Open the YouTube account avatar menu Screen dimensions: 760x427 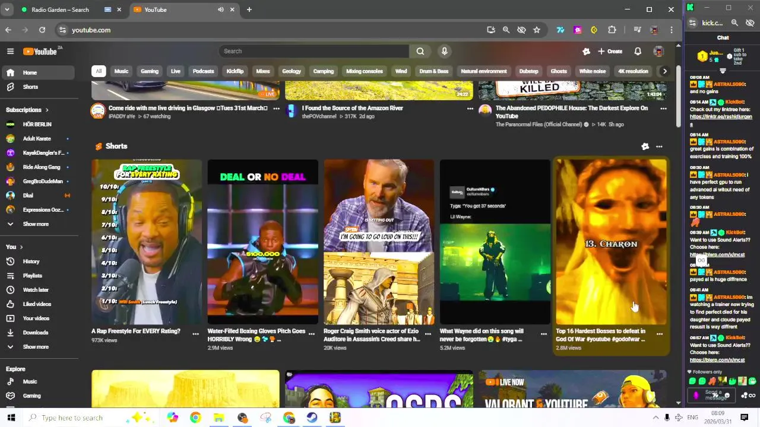point(658,52)
